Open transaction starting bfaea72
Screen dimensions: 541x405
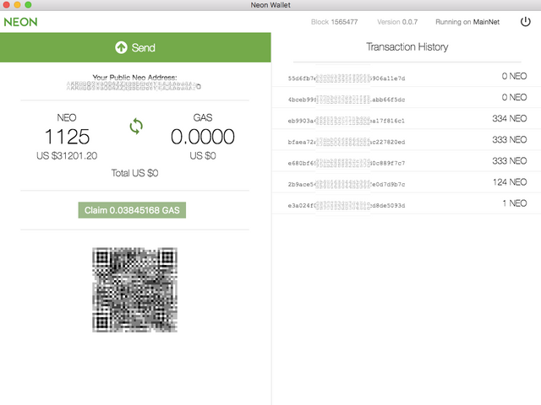point(347,142)
